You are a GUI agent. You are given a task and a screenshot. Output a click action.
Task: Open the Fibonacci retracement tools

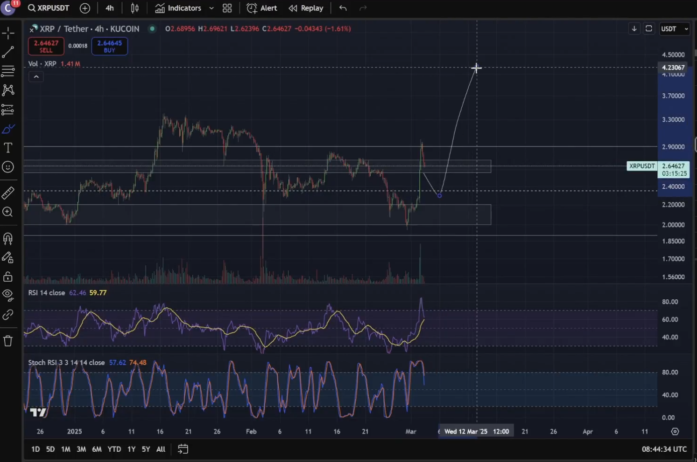8,71
